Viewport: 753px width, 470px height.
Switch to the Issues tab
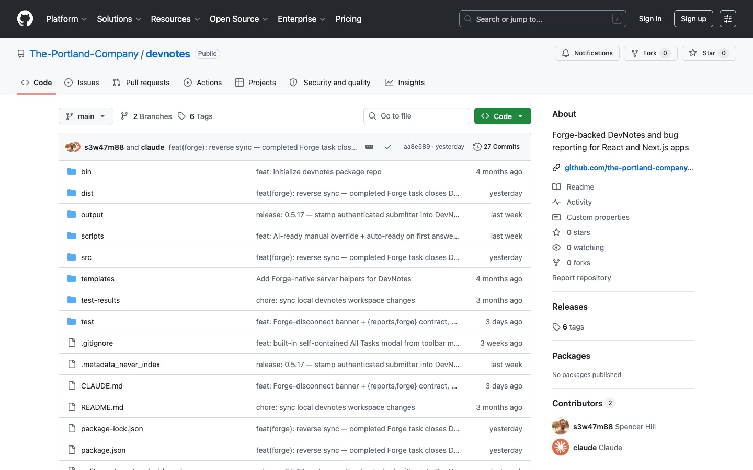[x=82, y=83]
